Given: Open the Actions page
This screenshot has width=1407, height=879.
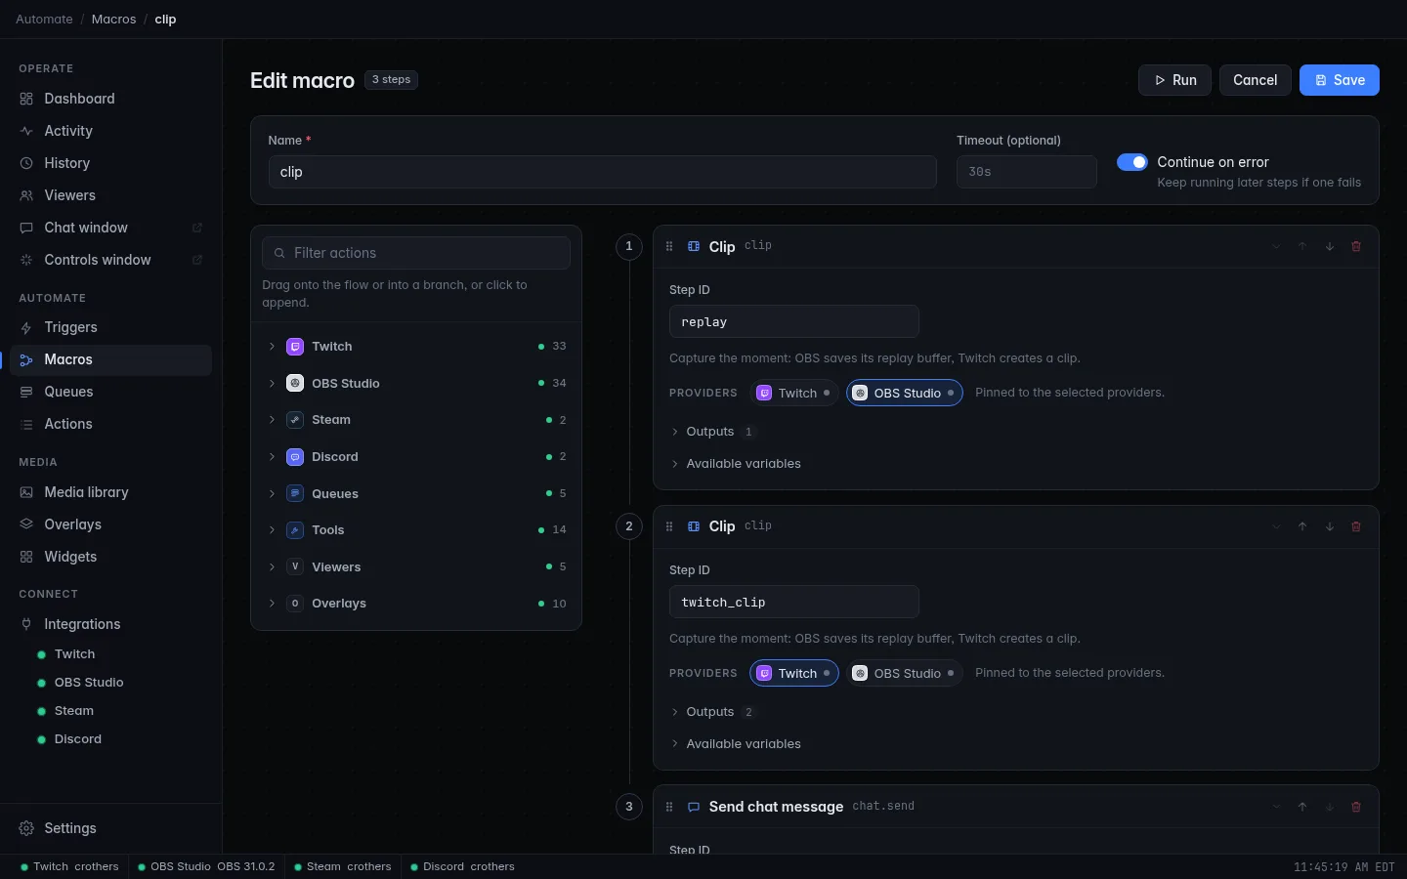Looking at the screenshot, I should (x=110, y=424).
